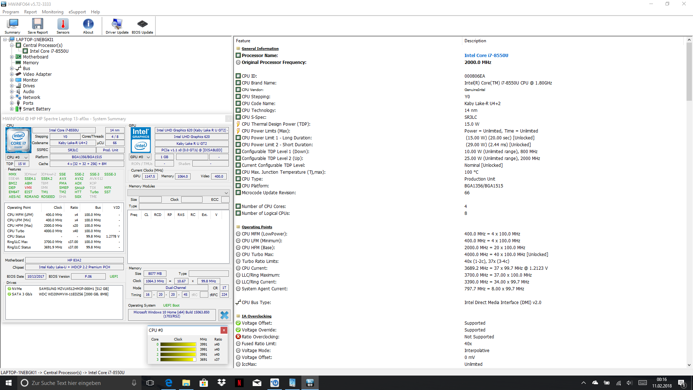Click the Intel Core i7-8550U processor link

click(486, 56)
